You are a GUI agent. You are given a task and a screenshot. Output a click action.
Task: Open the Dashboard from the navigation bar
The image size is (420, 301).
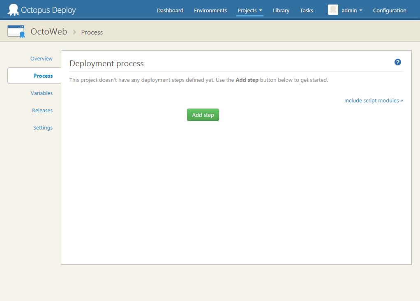click(170, 10)
